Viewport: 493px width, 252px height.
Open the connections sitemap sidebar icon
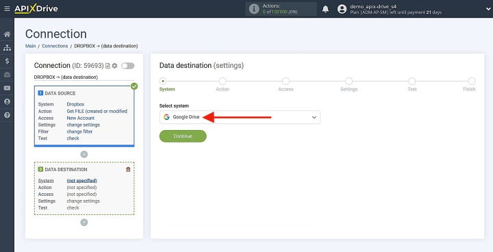pyautogui.click(x=7, y=47)
